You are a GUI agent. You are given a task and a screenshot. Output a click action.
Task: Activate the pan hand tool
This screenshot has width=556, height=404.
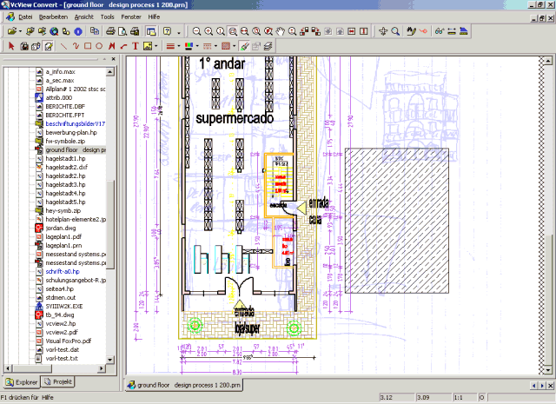(x=280, y=31)
